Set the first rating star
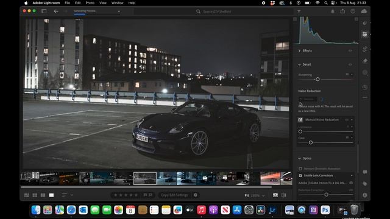The image size is (390, 219). [x=115, y=195]
